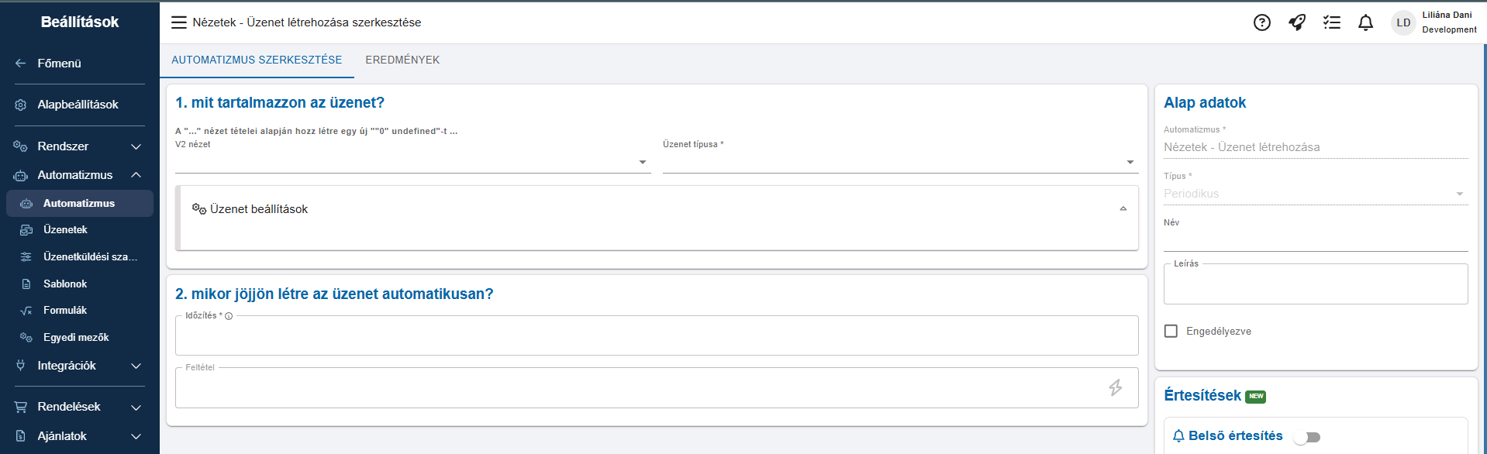The width and height of the screenshot is (1487, 454).
Task: Switch to the EREDMÉNYEK tab
Action: (402, 60)
